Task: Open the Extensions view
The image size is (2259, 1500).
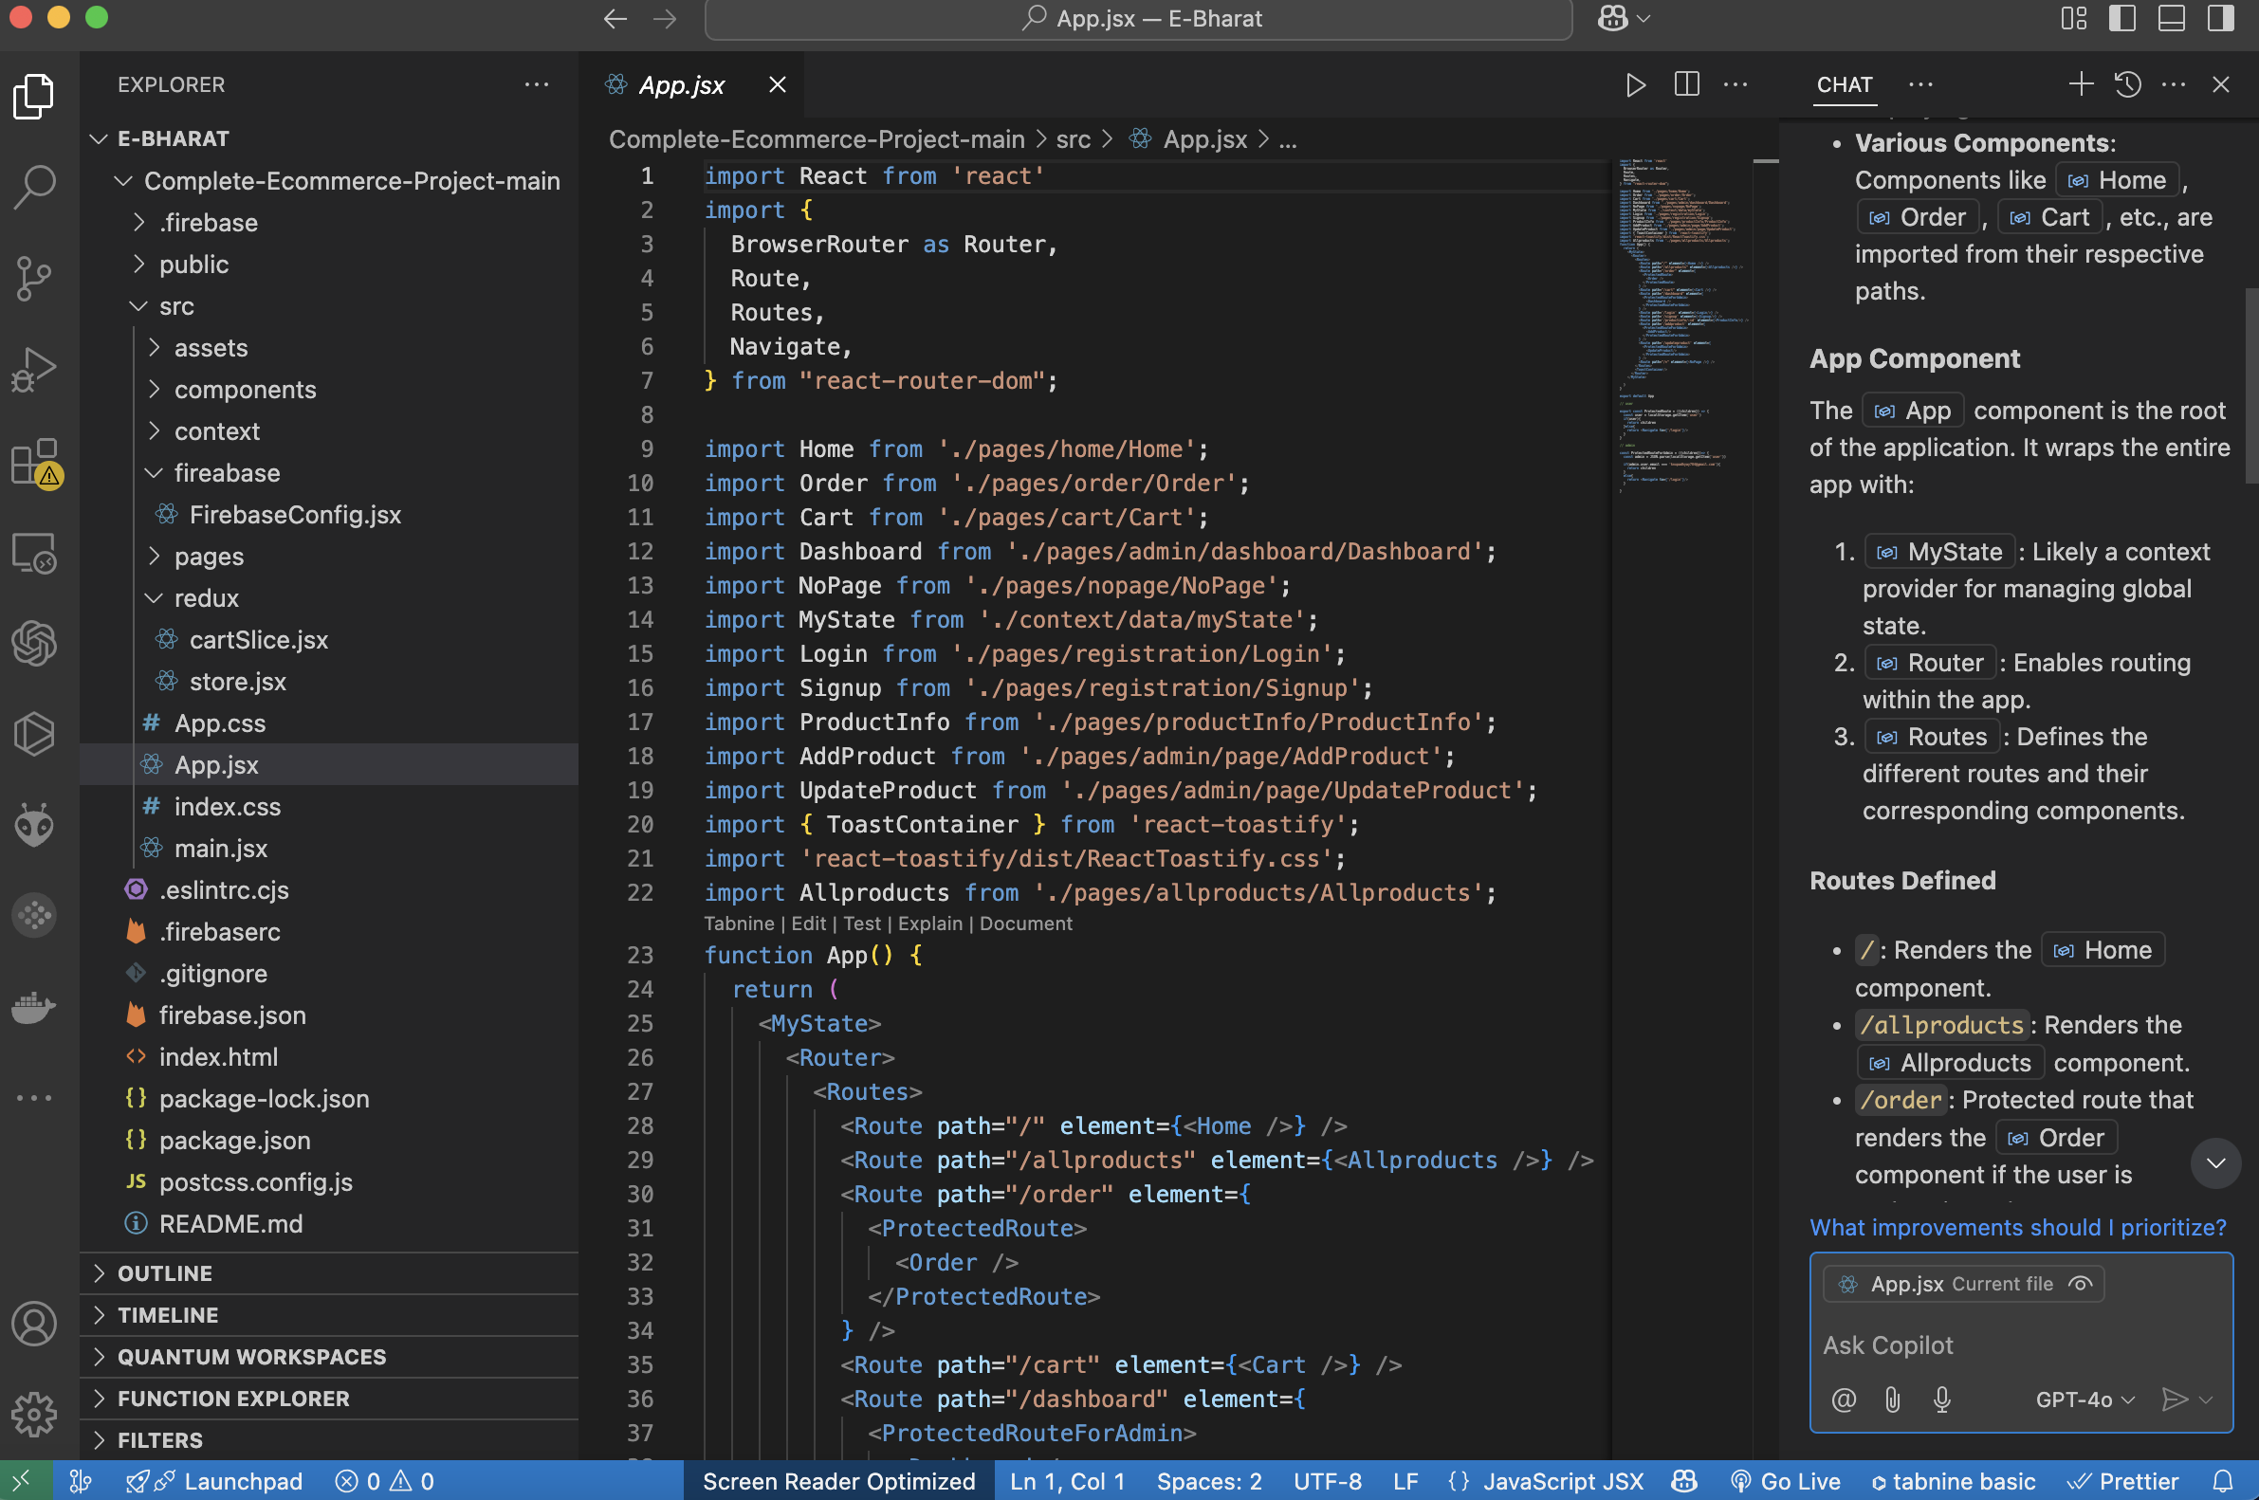Action: point(34,462)
